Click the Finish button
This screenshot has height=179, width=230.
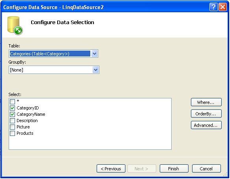coord(174,169)
